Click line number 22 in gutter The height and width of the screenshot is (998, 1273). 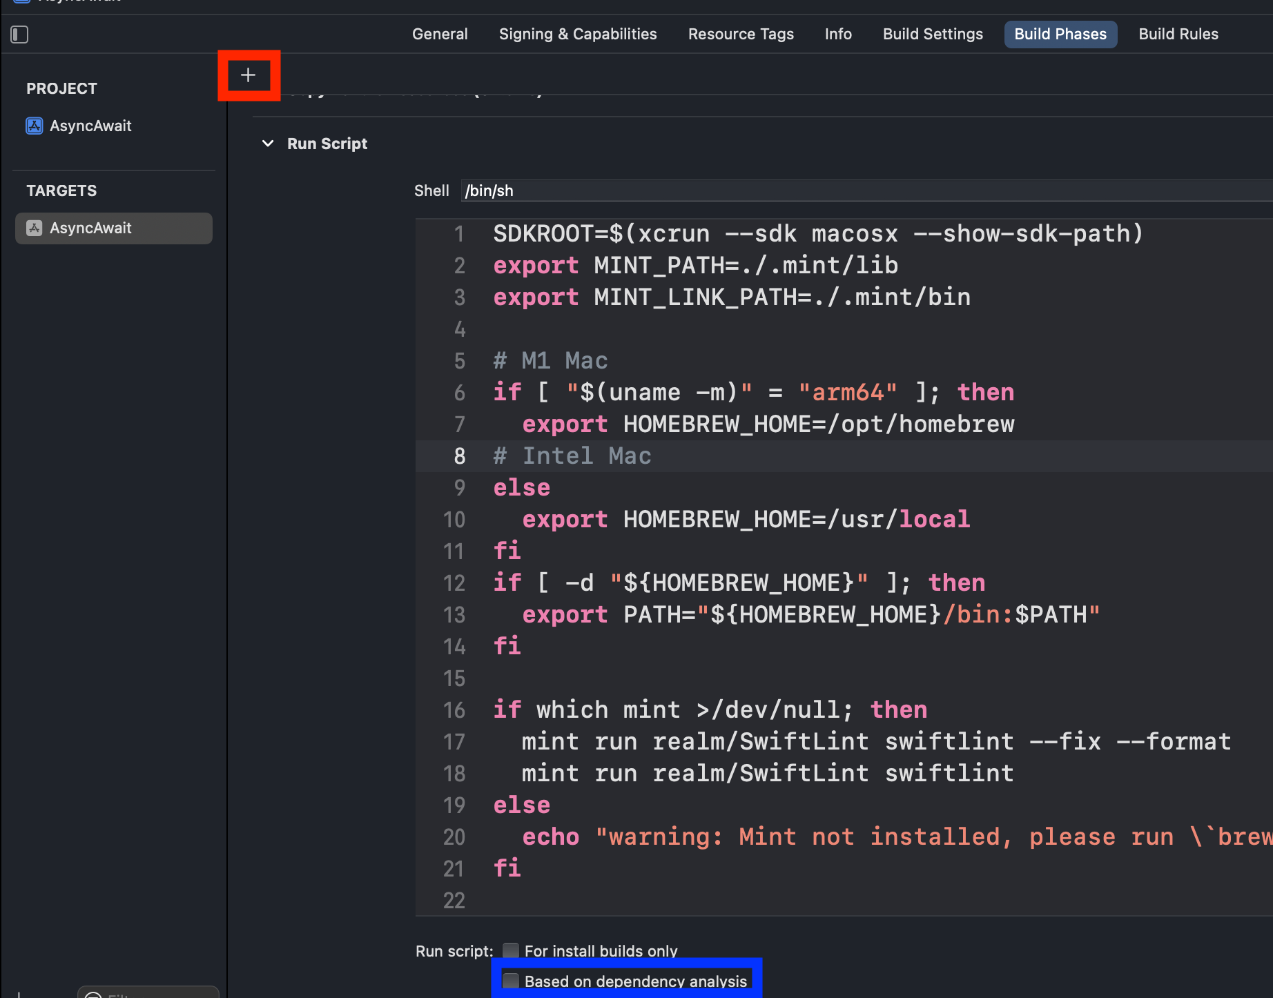tap(454, 901)
